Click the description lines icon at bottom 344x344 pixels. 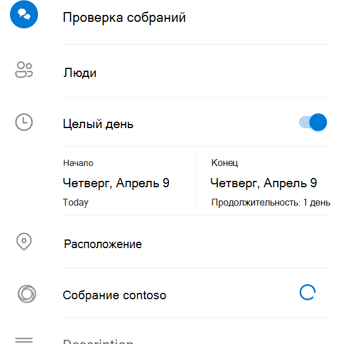tap(24, 341)
